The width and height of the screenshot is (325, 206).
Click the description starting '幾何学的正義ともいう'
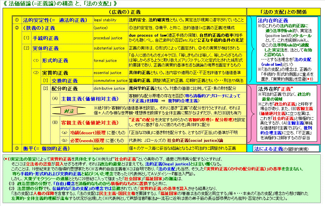[x=183, y=88]
